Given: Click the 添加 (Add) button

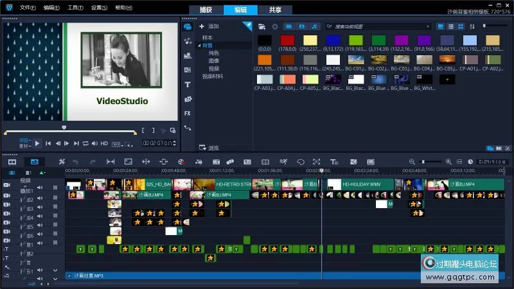Looking at the screenshot, I should [210, 26].
